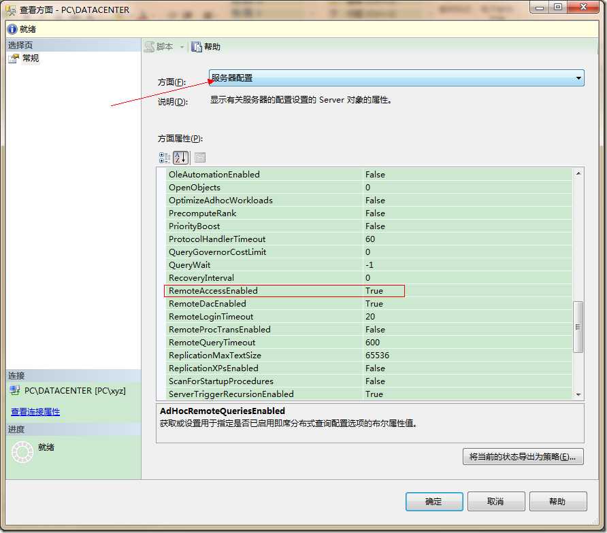
Task: Select the QueryGovernorCostLimit property row
Action: click(x=369, y=252)
